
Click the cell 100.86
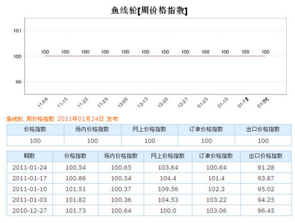pyautogui.click(x=76, y=178)
